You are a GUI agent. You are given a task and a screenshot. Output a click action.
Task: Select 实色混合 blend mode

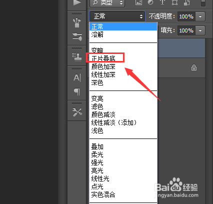123,194
